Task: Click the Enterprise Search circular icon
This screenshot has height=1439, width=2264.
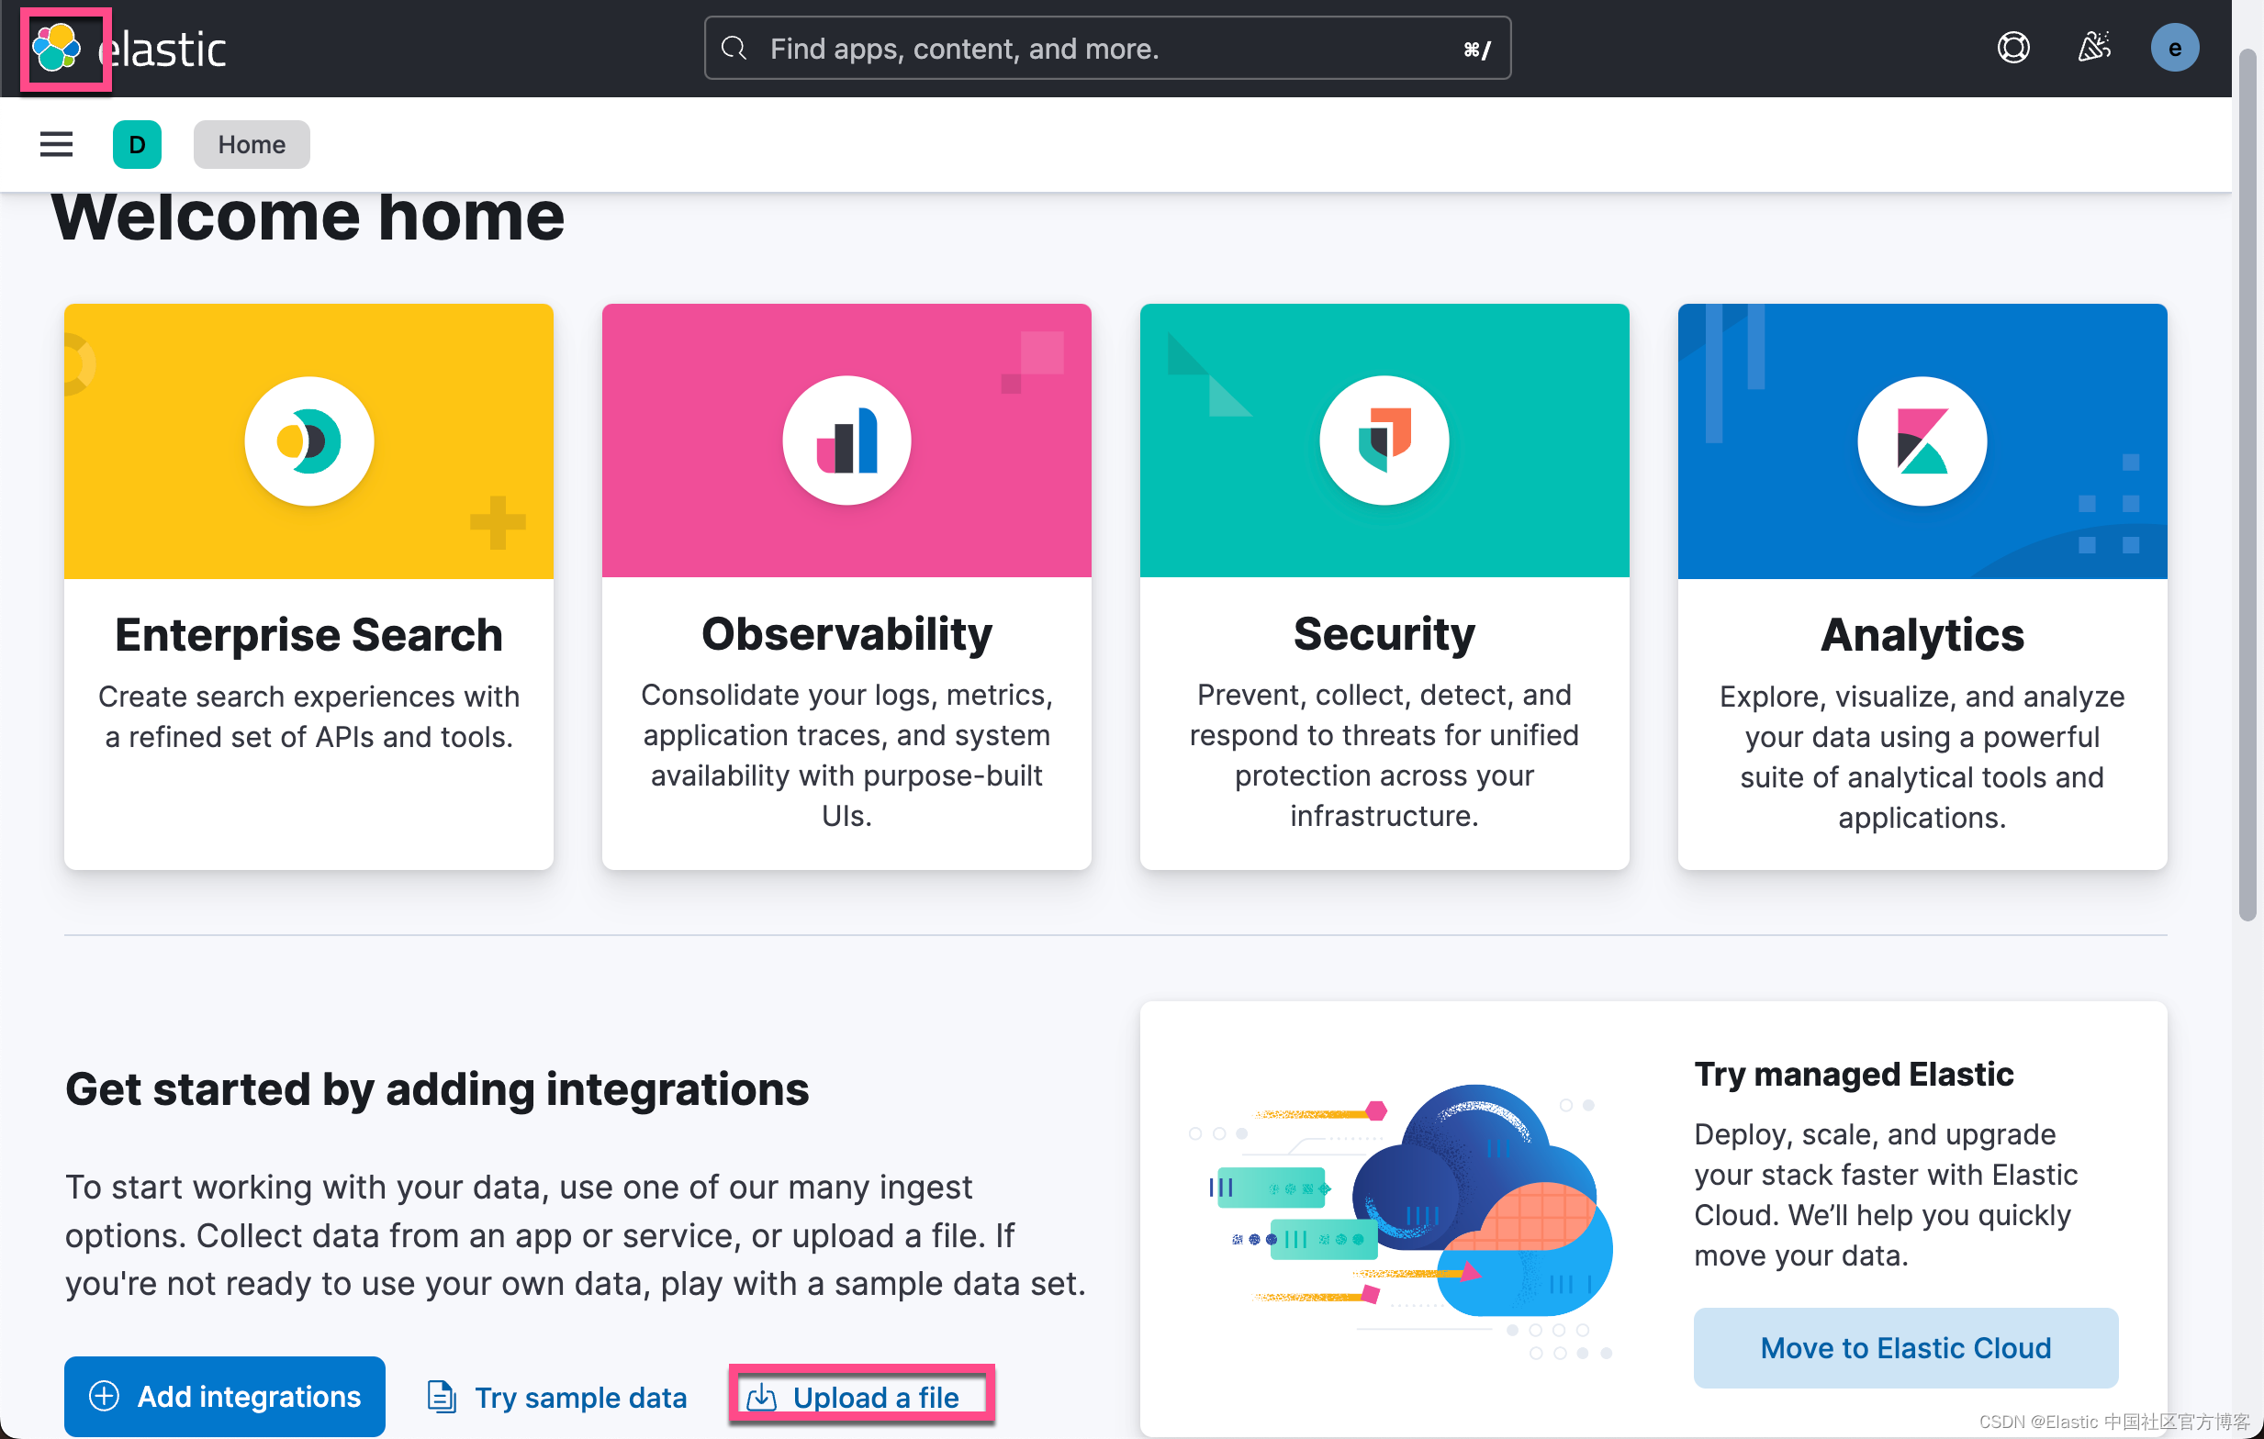Action: 309,440
